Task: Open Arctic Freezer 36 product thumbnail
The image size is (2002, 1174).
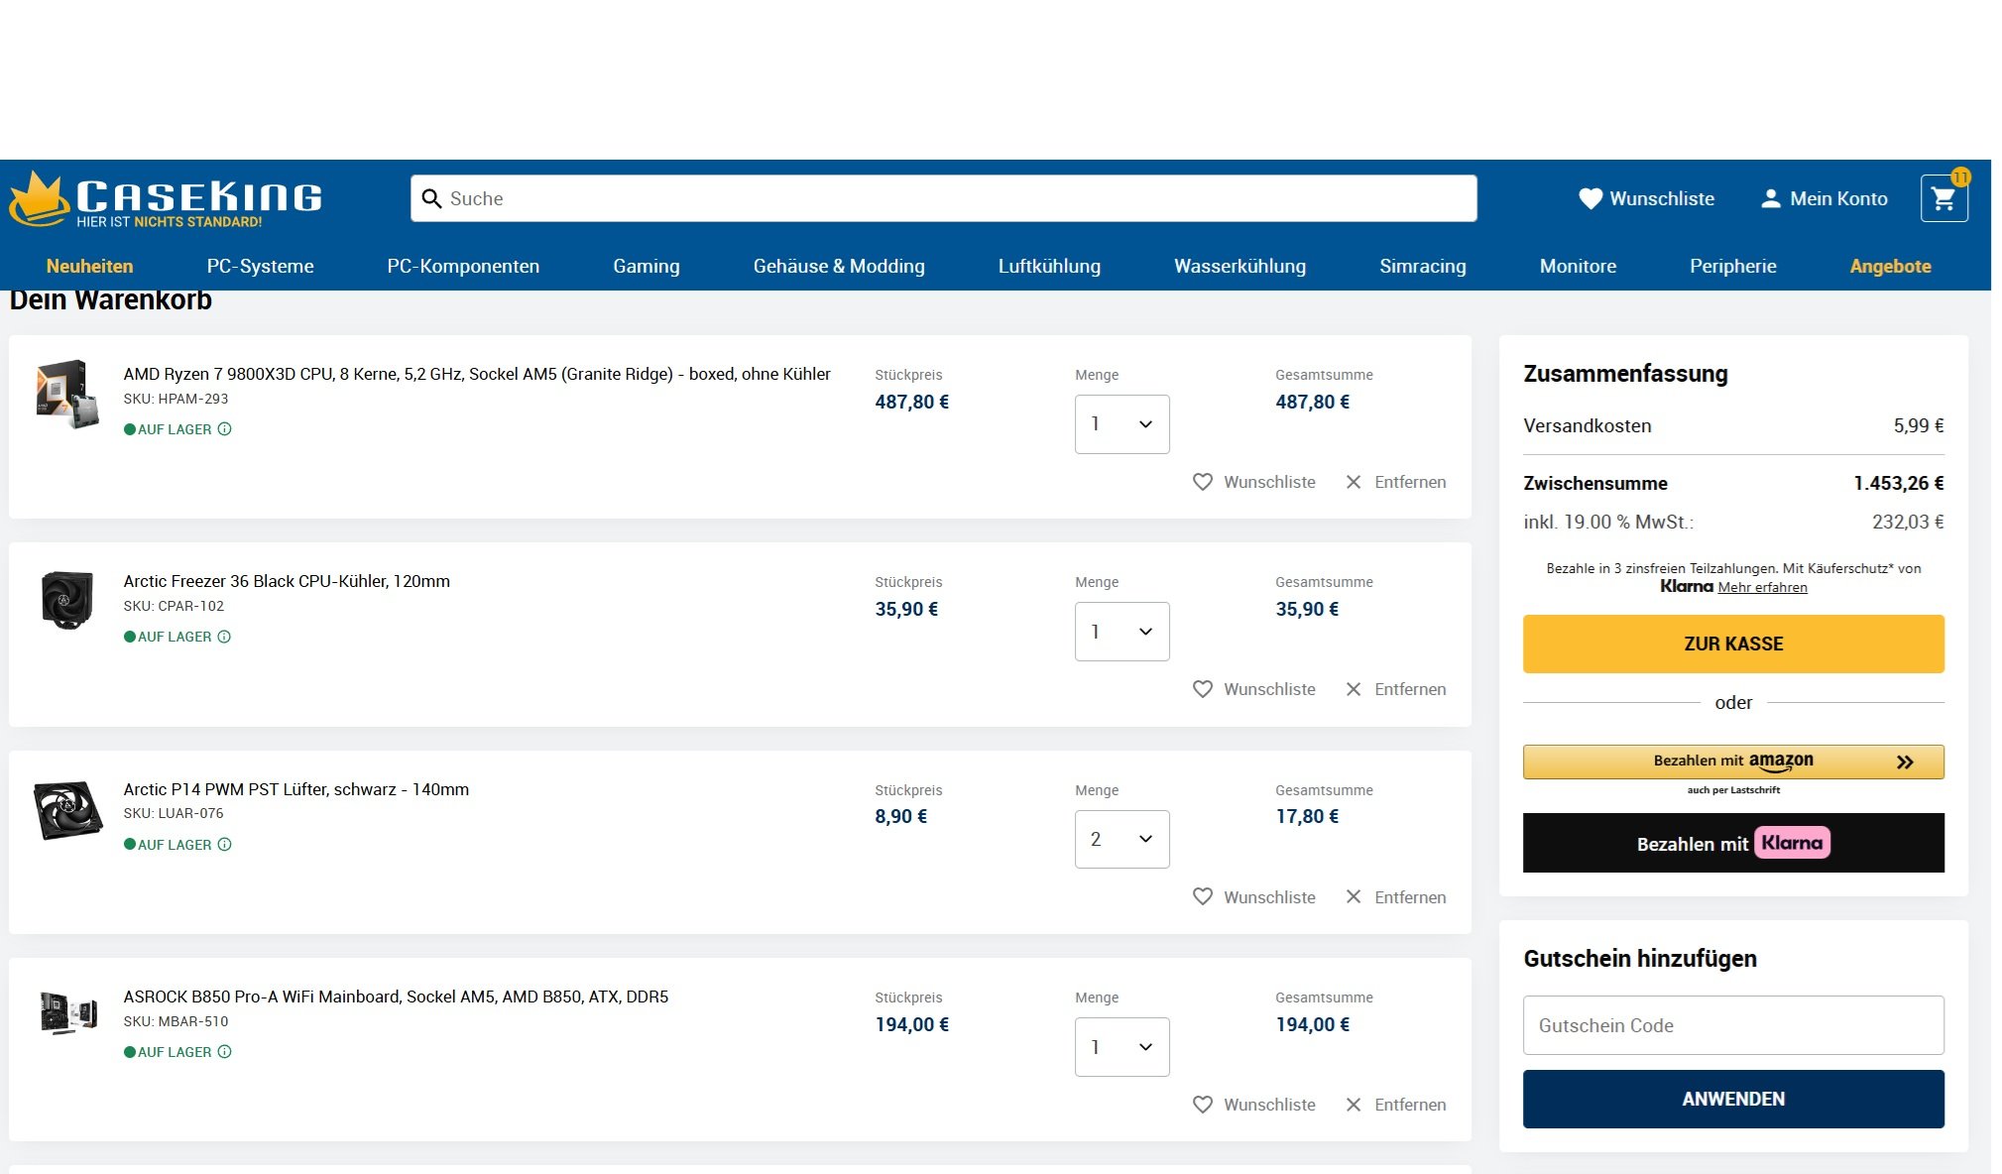Action: (x=67, y=600)
